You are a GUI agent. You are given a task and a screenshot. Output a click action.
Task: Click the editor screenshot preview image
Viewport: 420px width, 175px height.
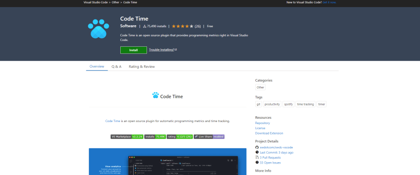tap(168, 162)
